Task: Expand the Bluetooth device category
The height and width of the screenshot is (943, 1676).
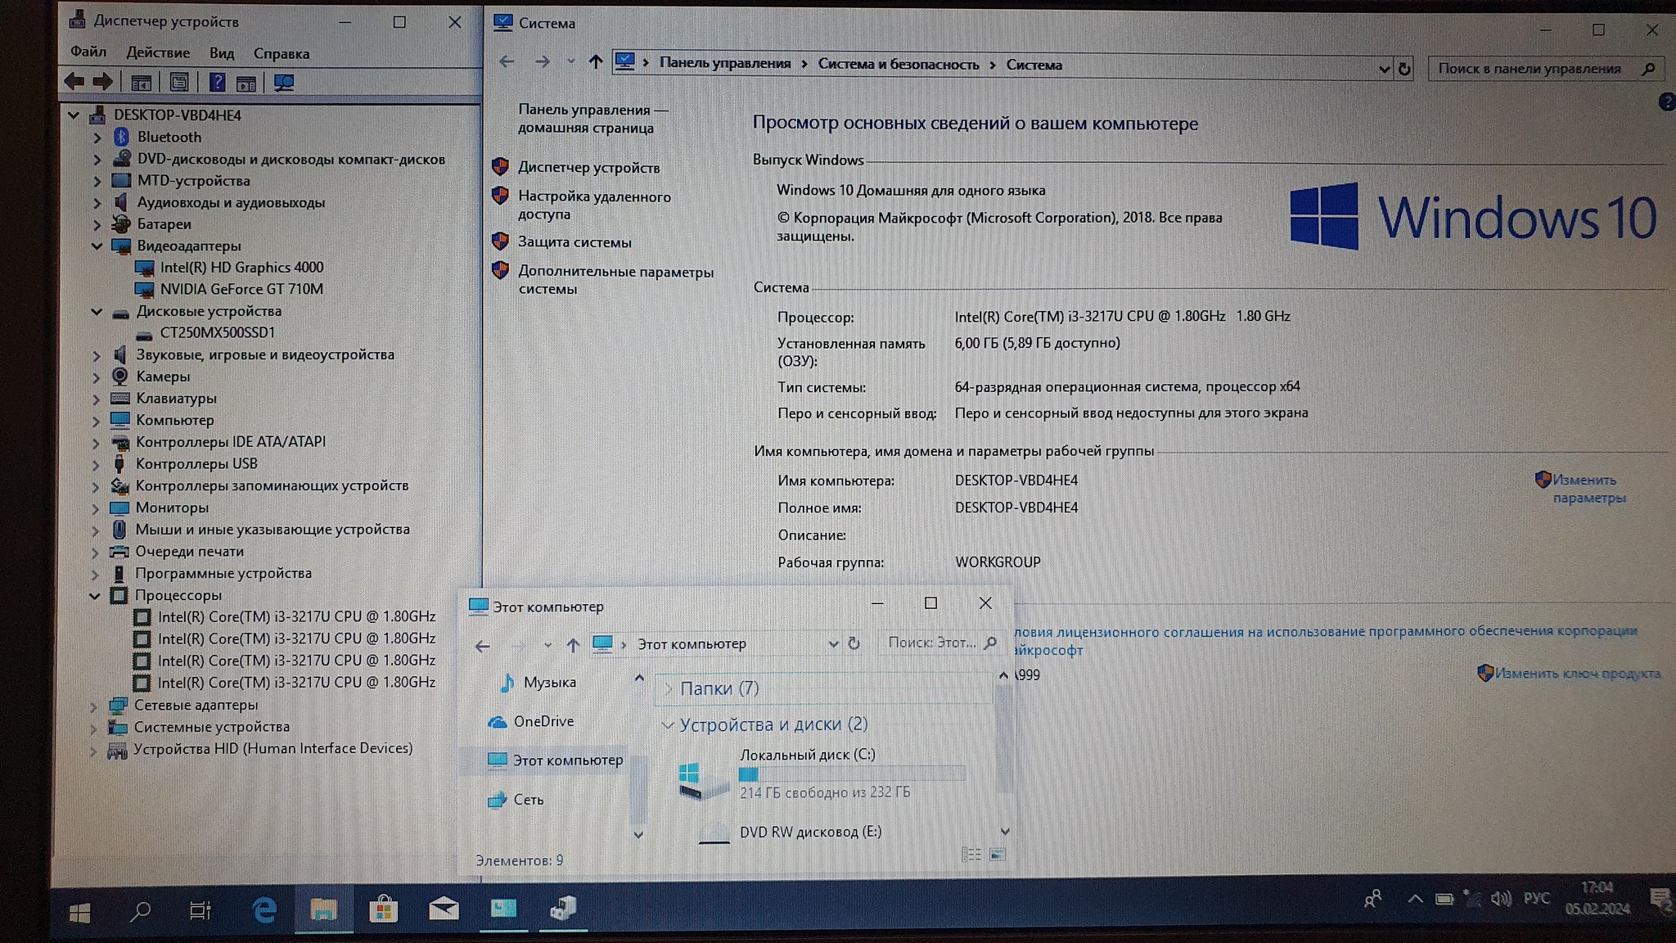Action: click(97, 138)
